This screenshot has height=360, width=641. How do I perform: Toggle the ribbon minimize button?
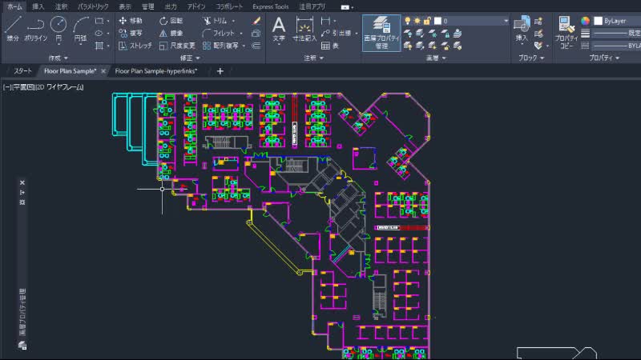click(x=347, y=7)
